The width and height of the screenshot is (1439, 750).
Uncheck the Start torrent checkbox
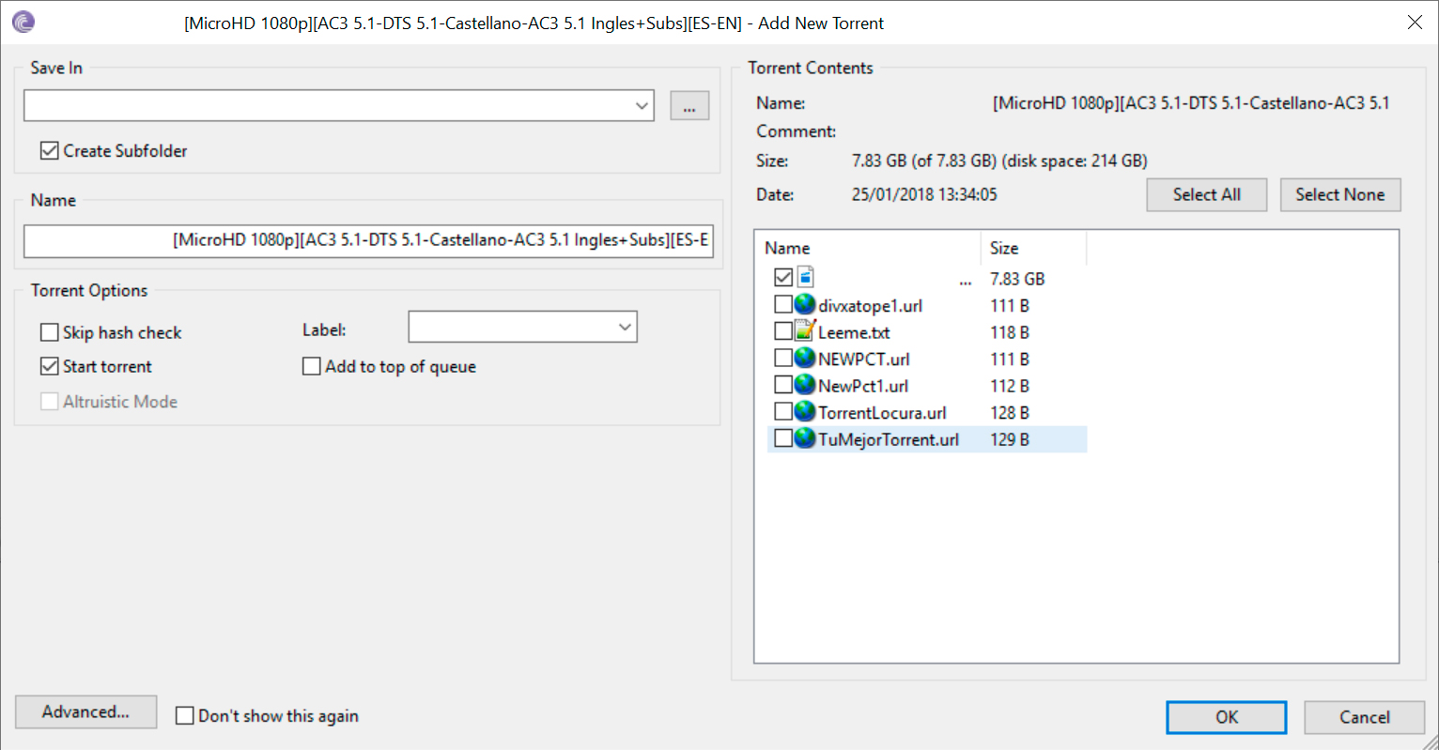[50, 366]
